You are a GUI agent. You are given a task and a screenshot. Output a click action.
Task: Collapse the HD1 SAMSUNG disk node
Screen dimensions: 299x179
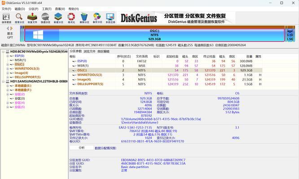[3, 81]
